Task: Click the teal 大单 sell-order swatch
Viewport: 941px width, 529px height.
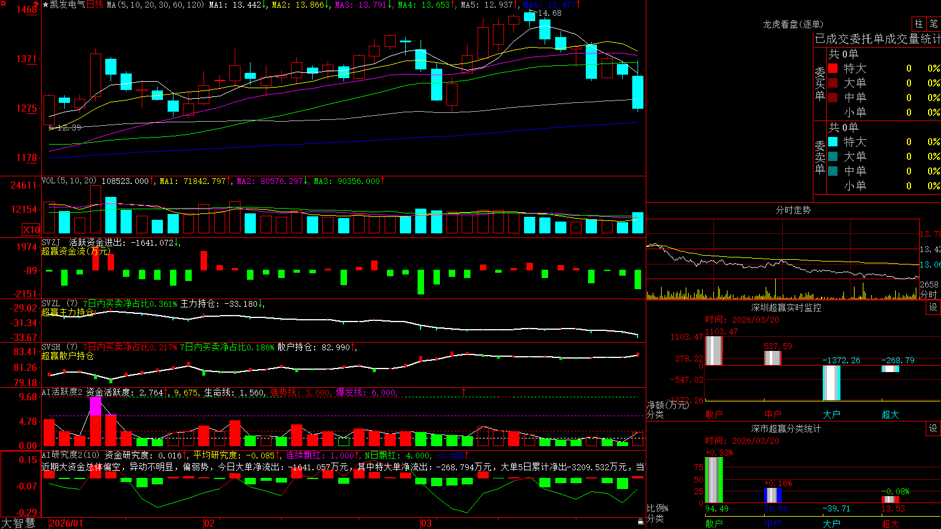Action: [833, 156]
